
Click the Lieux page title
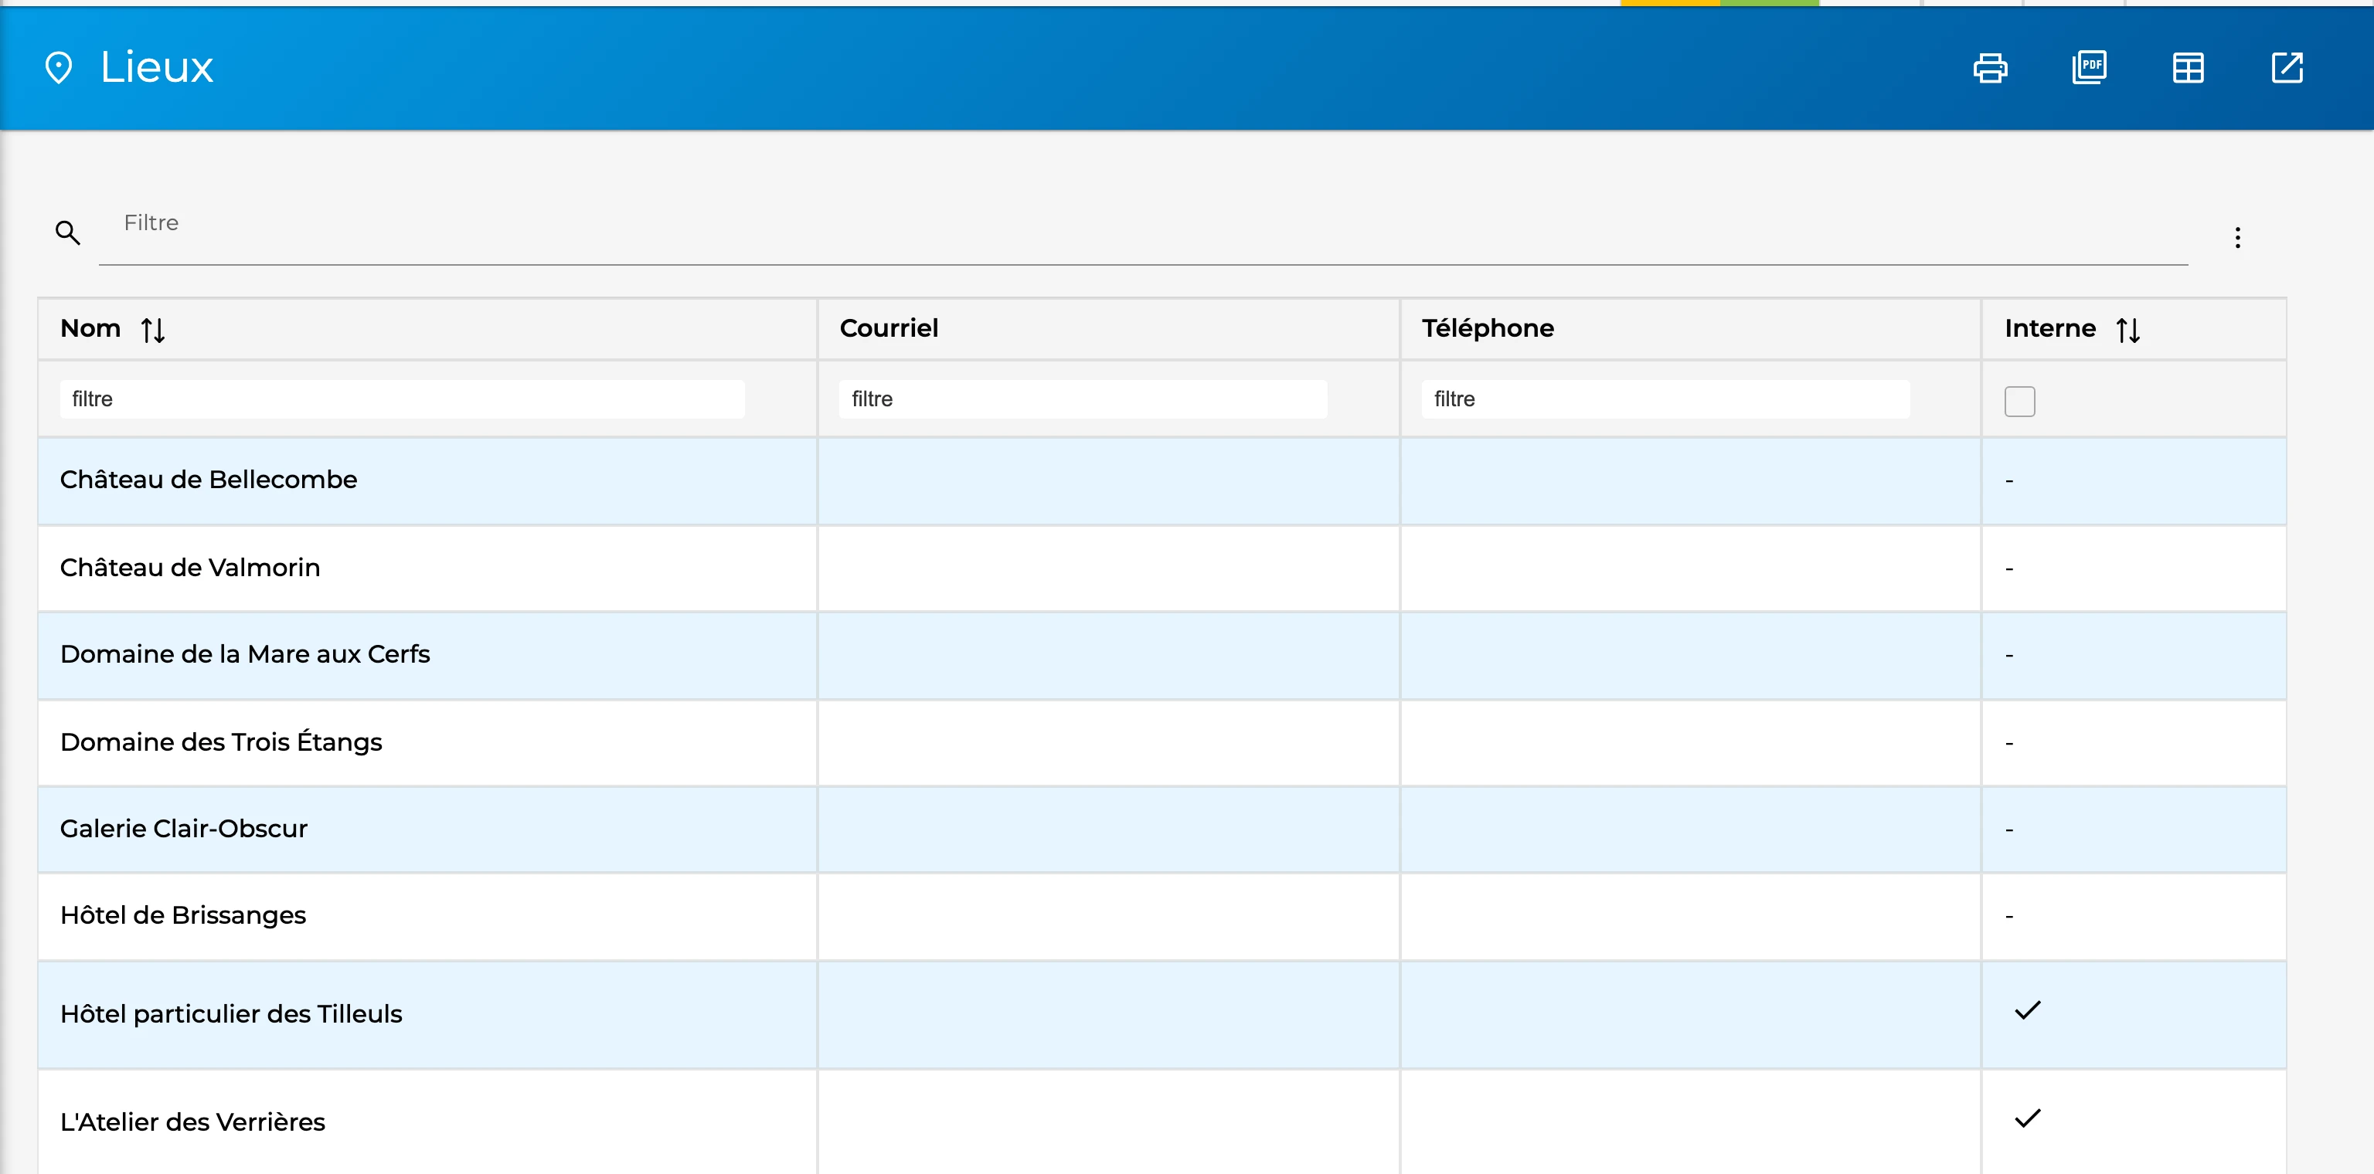pyautogui.click(x=157, y=67)
